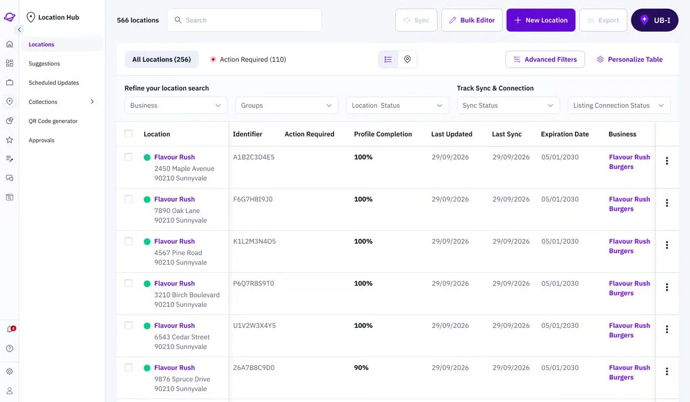Open the star reviews sidebar icon

click(9, 140)
